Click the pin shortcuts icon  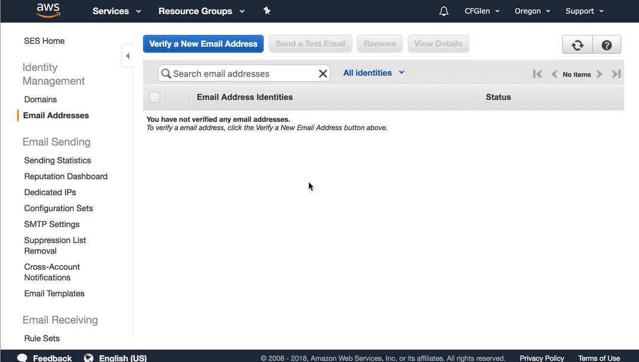pyautogui.click(x=267, y=11)
